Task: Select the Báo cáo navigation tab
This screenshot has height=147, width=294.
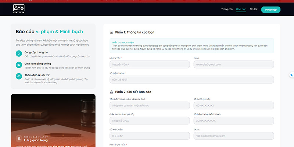Action: (241, 9)
